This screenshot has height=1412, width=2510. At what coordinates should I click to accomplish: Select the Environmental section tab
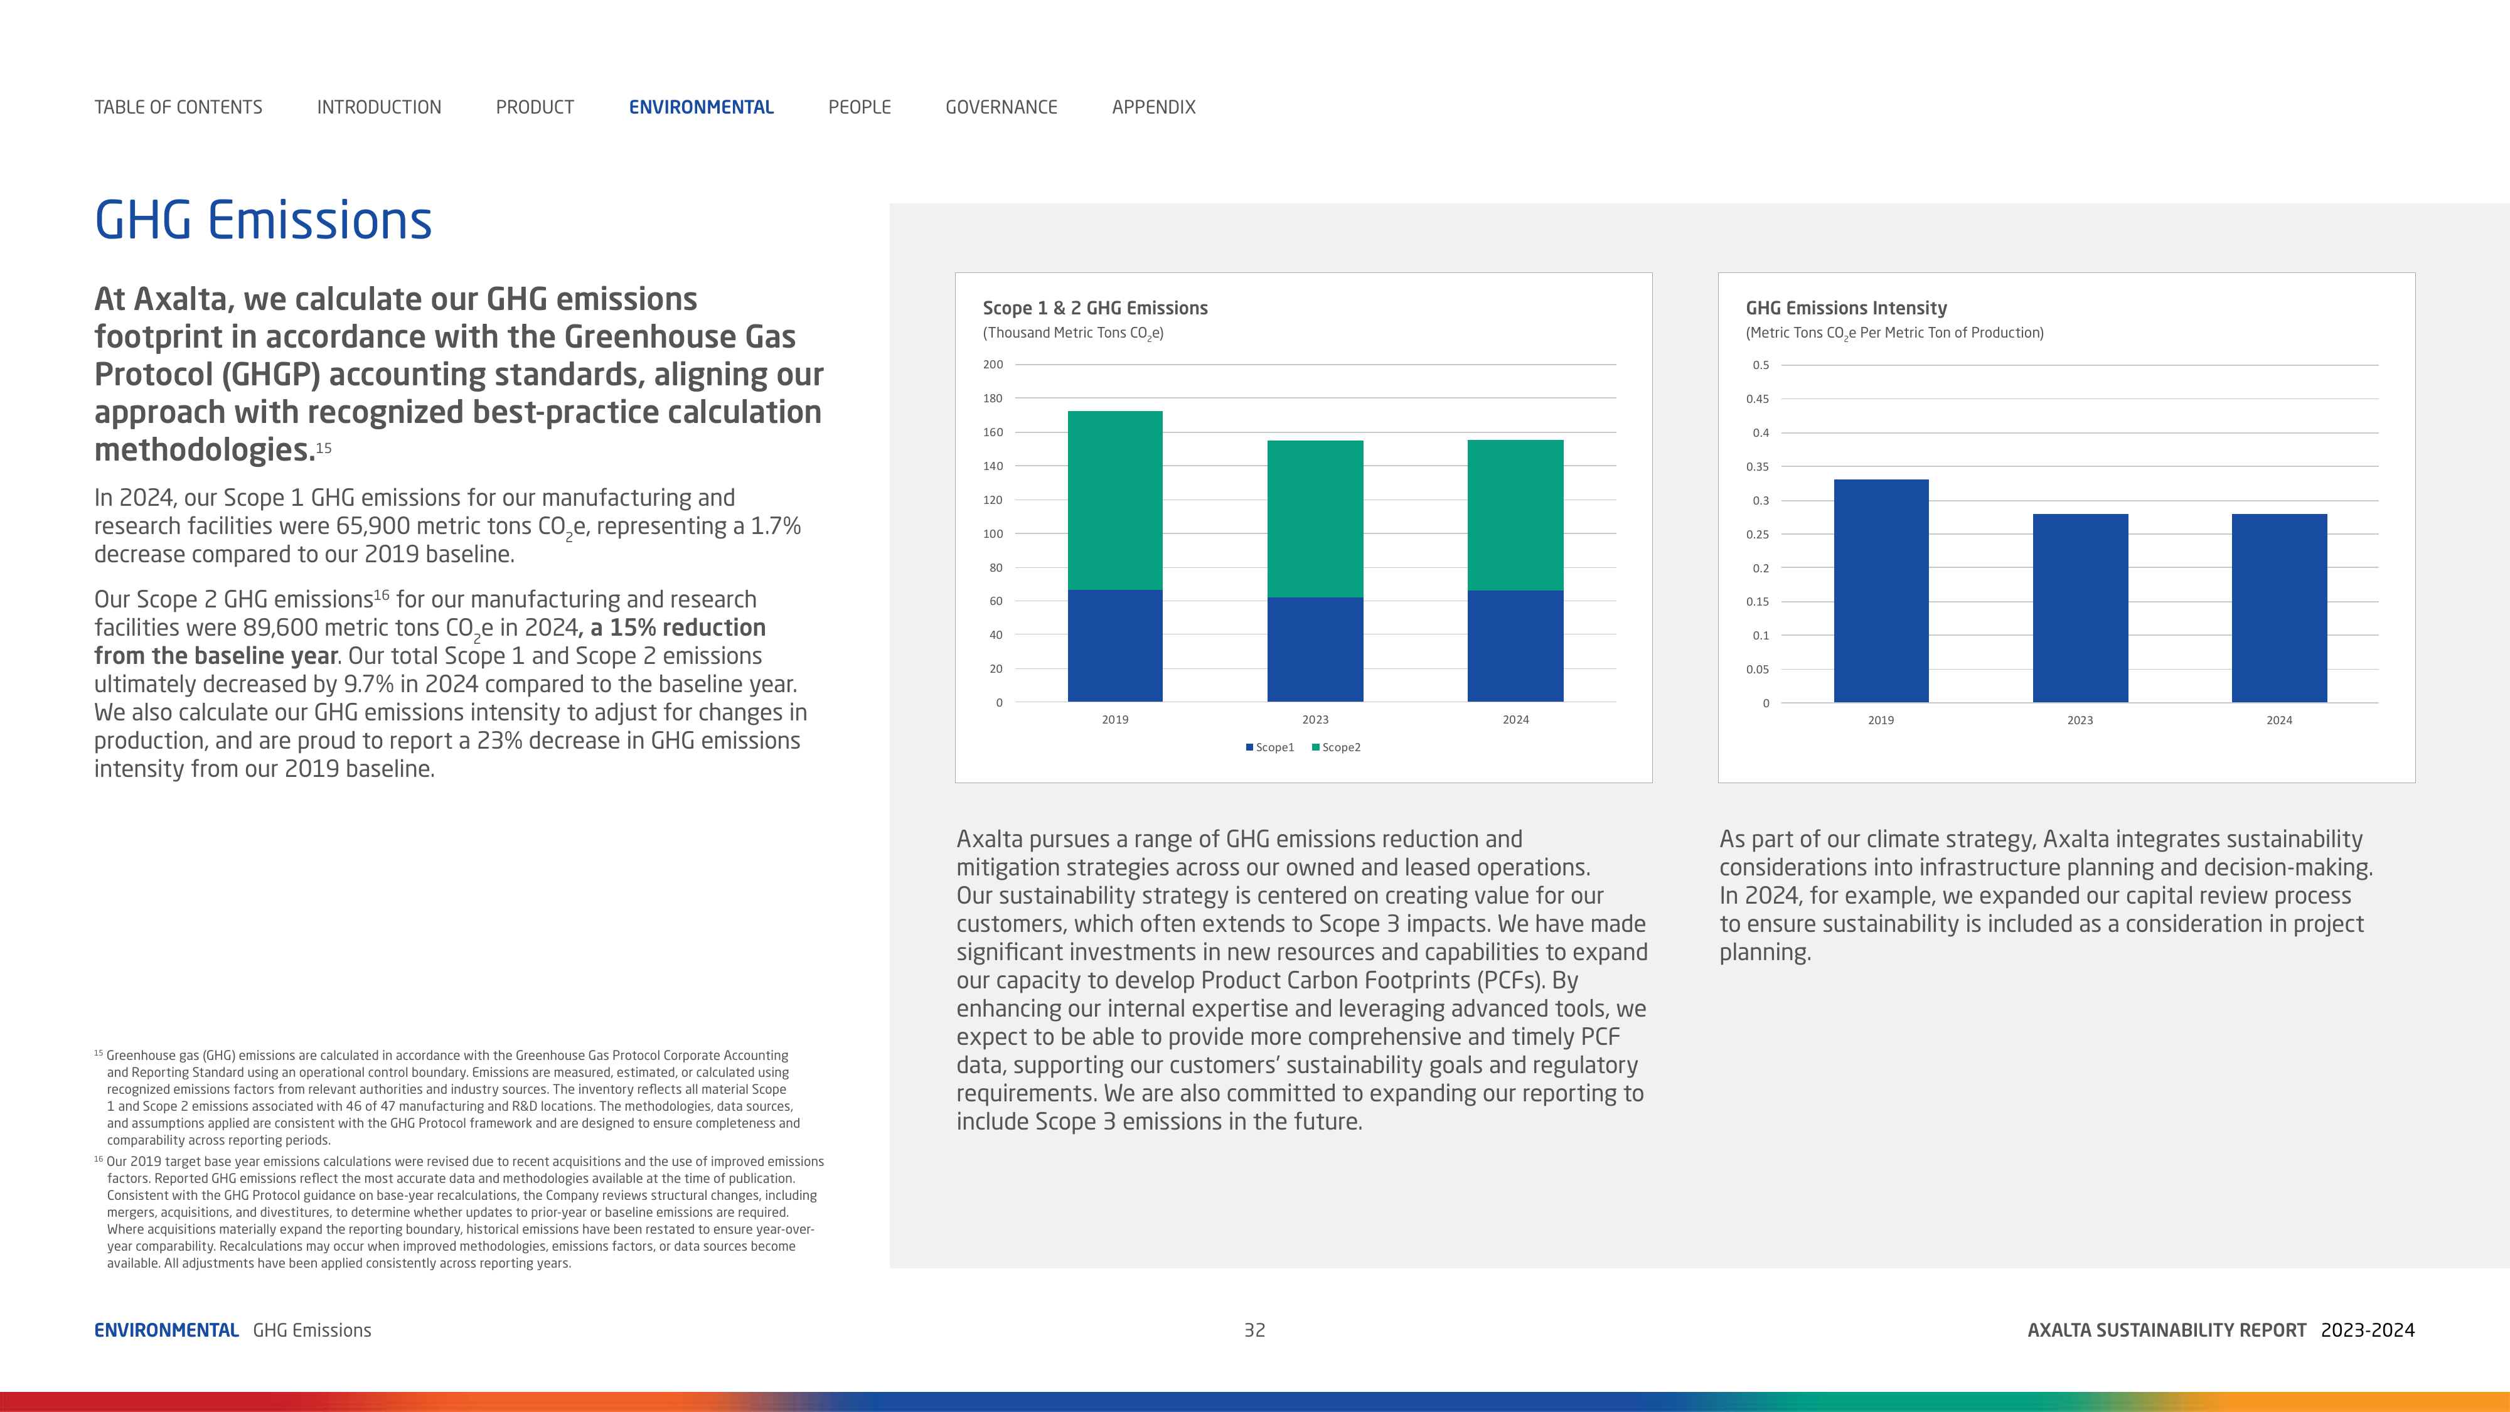coord(702,107)
